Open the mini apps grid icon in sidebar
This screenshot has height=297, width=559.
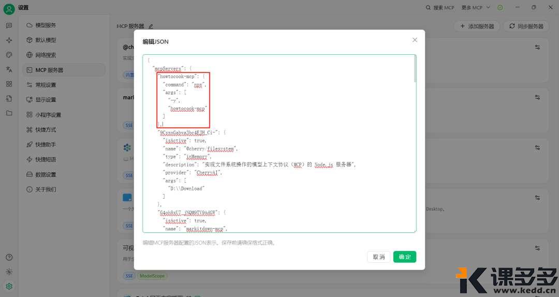coord(9,84)
